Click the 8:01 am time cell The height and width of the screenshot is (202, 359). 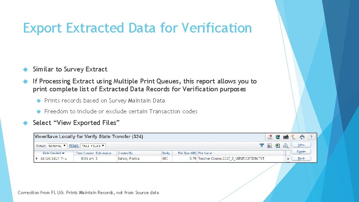pos(87,159)
